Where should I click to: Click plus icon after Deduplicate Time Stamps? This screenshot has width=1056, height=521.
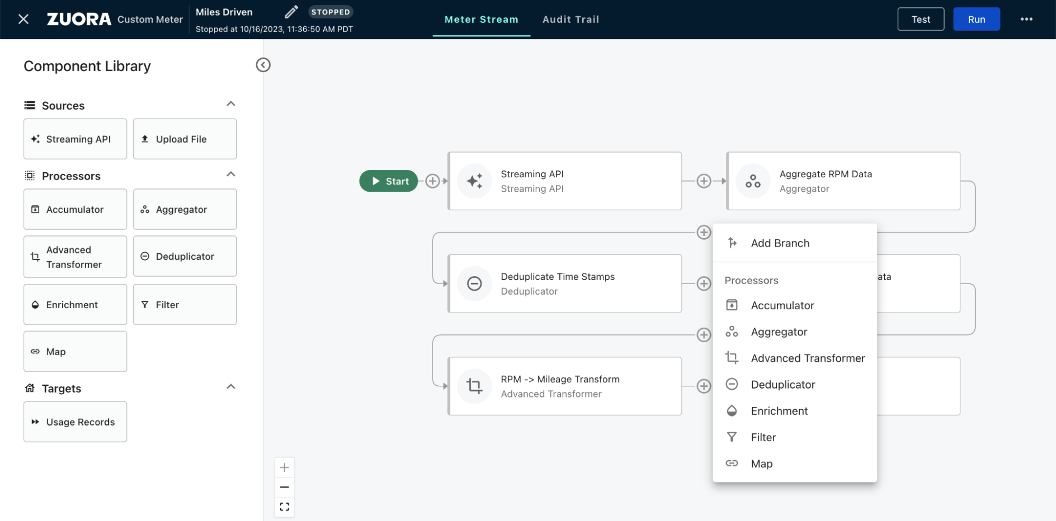tap(704, 283)
